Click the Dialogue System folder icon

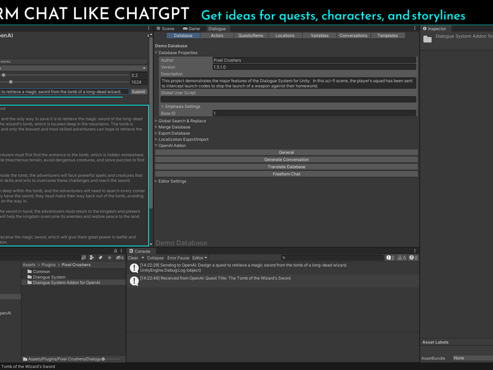point(30,277)
